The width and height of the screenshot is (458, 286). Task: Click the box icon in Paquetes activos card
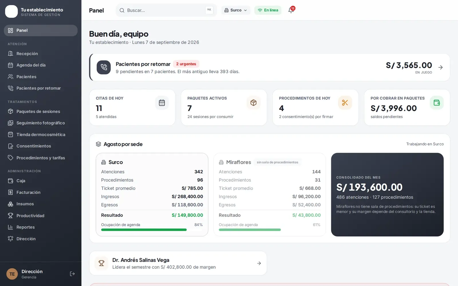[x=253, y=103]
